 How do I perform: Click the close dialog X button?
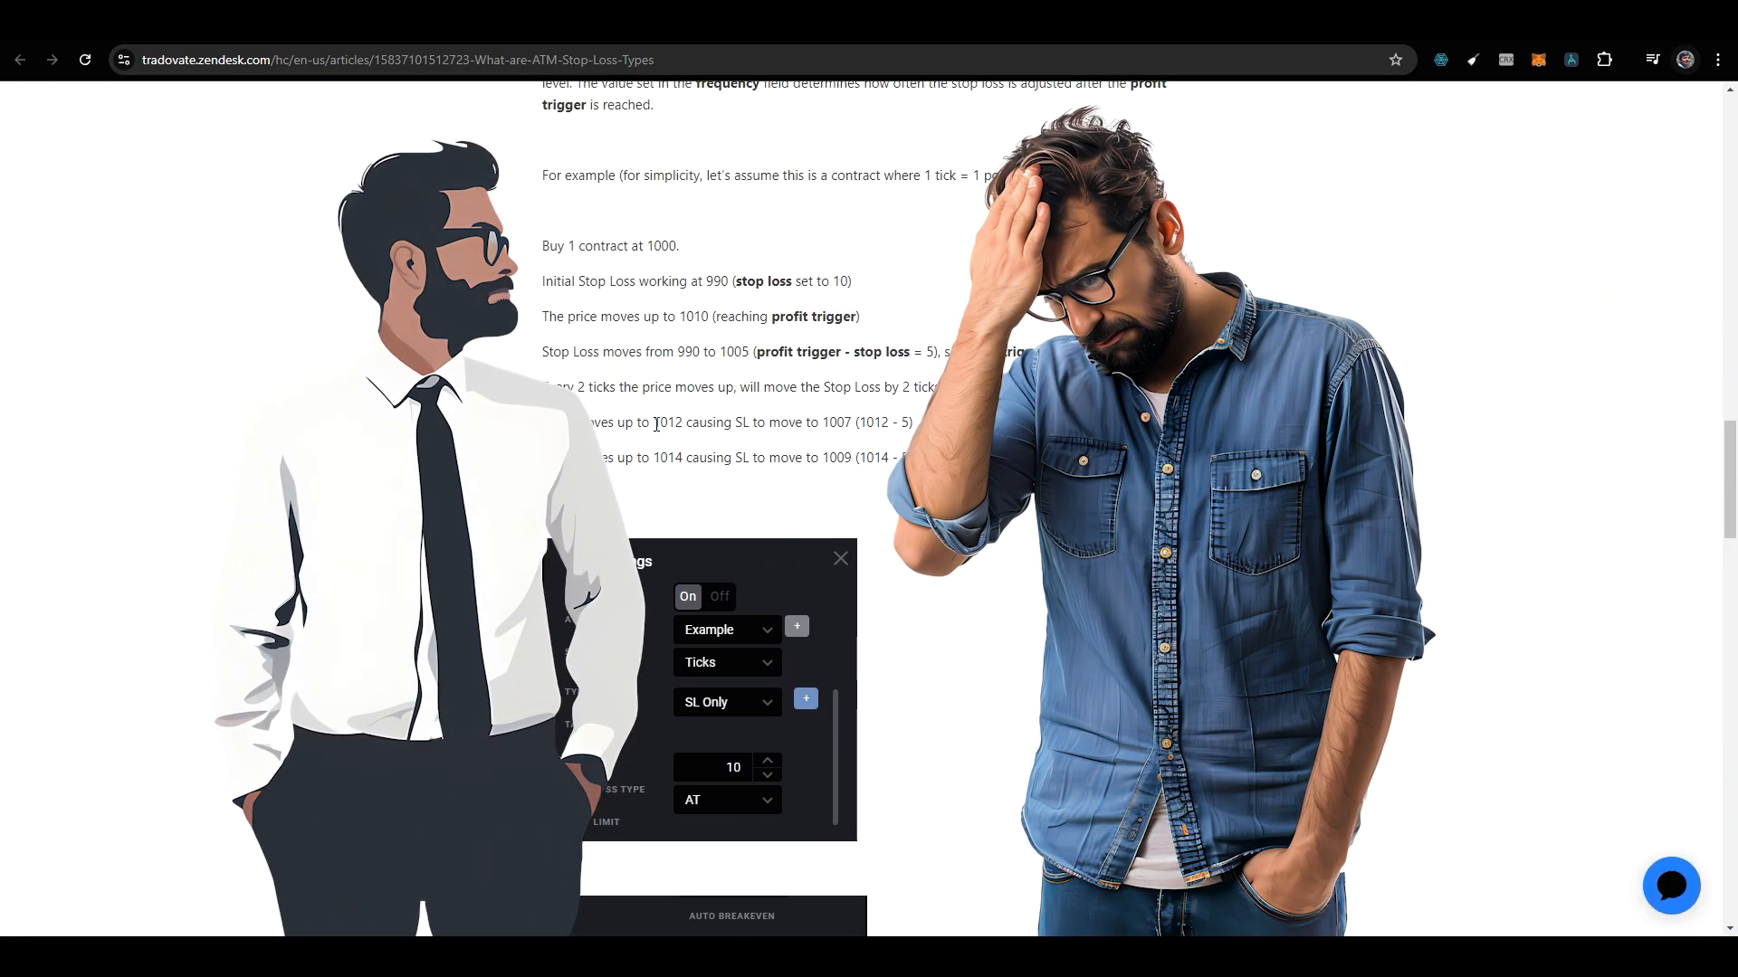coord(840,557)
